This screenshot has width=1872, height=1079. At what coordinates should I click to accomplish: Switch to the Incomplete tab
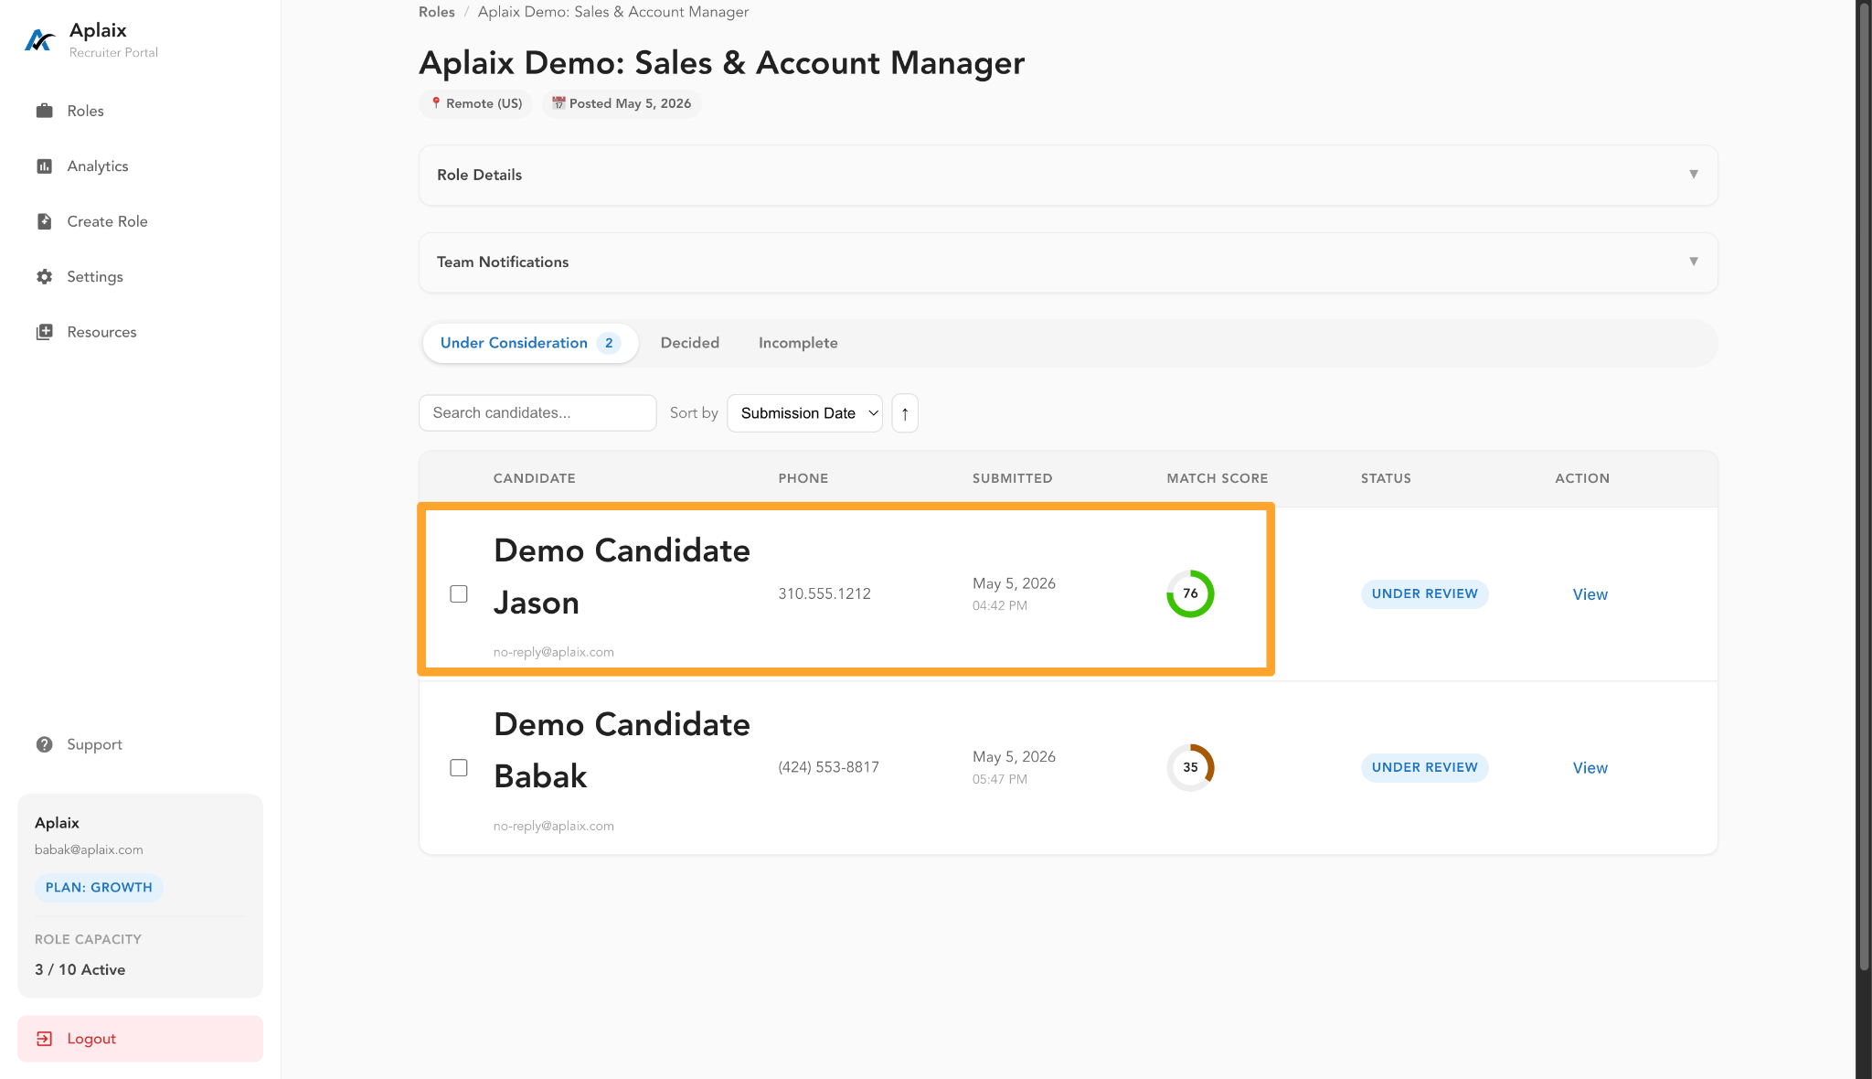tap(798, 343)
